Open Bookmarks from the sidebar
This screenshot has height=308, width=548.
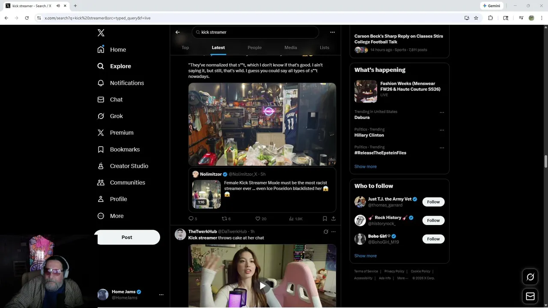(119, 149)
